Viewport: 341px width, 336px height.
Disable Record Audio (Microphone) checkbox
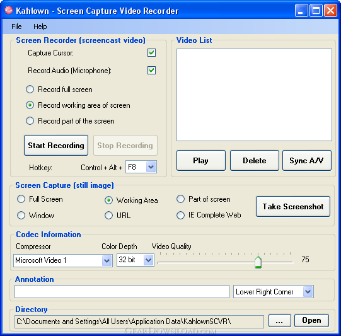(151, 71)
